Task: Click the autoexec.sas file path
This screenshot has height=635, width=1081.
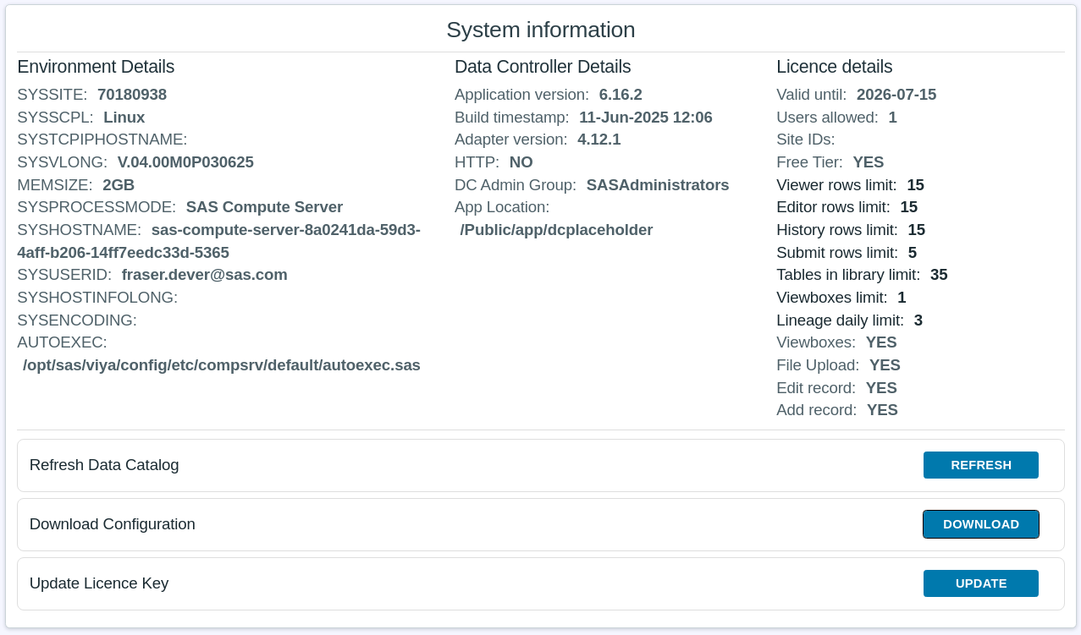Action: point(222,365)
